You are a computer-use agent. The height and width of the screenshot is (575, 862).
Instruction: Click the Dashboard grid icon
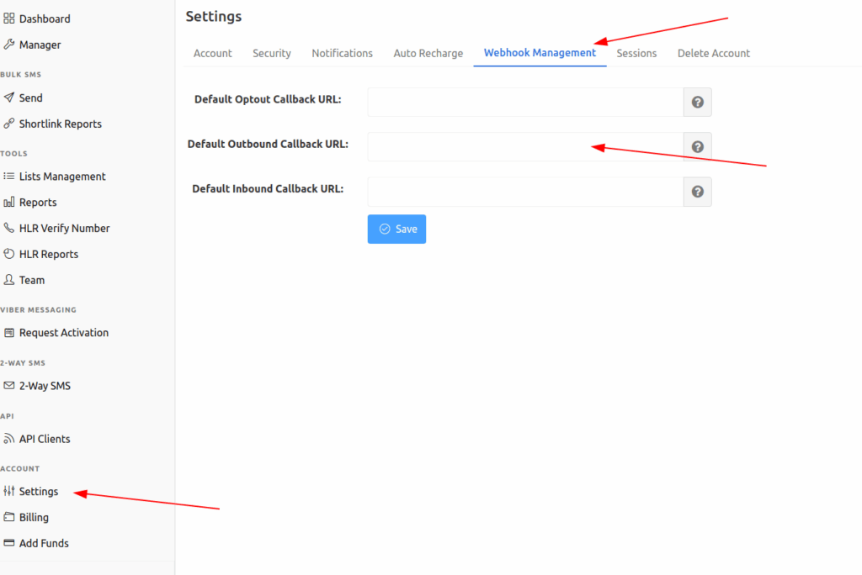click(9, 18)
